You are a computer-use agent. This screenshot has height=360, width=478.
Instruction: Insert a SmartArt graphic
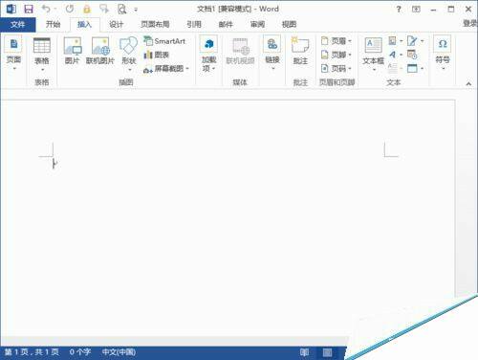coord(164,41)
